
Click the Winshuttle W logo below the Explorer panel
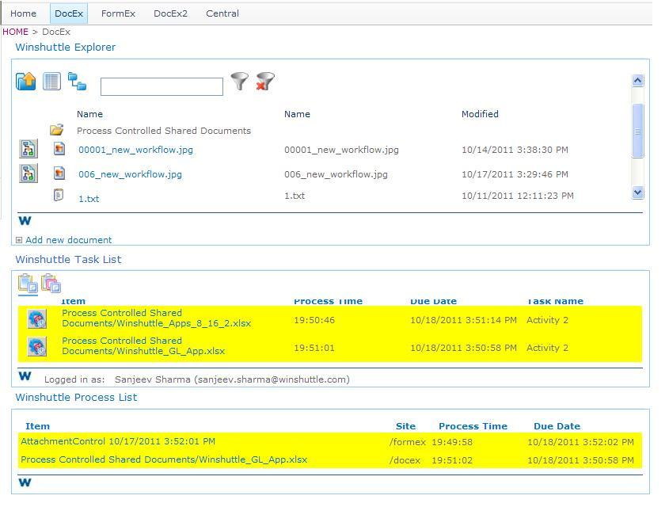(25, 220)
